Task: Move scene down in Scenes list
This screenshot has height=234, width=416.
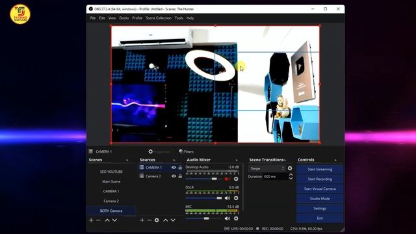Action: (x=114, y=220)
